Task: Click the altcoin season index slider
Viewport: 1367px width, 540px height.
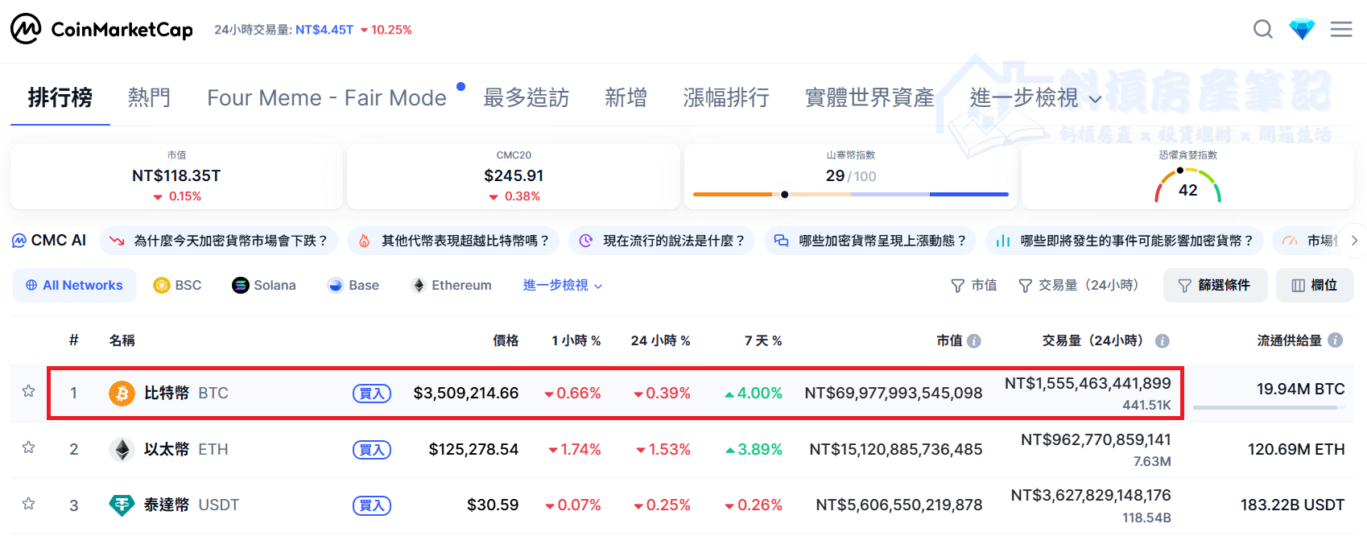Action: point(850,194)
